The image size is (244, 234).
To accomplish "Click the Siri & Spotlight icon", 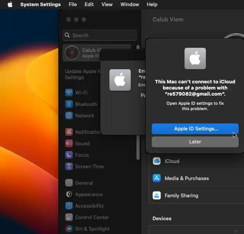I will [69, 229].
